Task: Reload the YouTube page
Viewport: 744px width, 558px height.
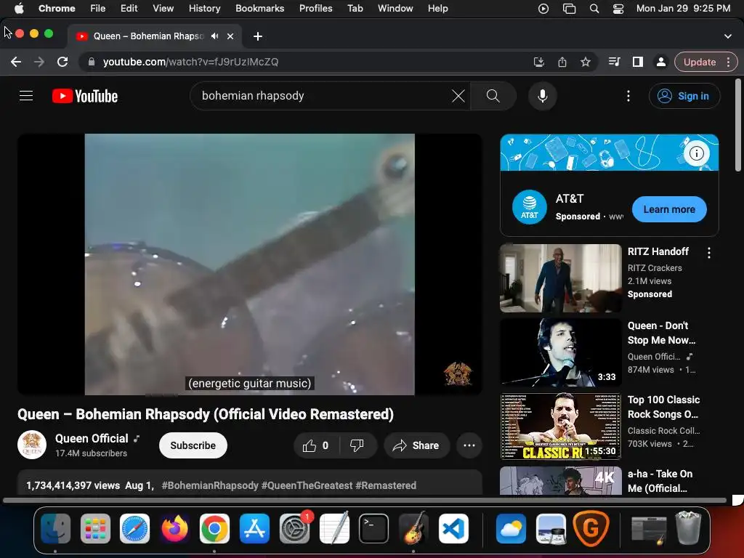Action: [x=62, y=62]
